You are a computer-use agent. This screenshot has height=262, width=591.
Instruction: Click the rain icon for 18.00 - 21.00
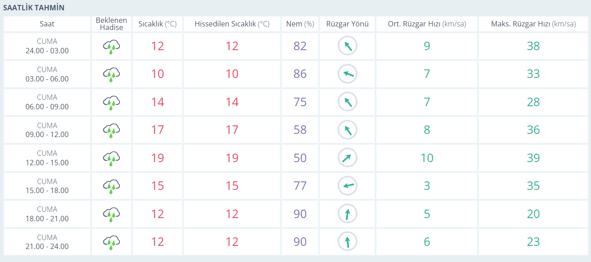112,215
